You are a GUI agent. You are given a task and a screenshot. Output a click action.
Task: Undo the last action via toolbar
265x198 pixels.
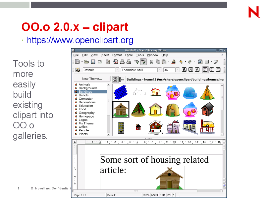click(181, 62)
